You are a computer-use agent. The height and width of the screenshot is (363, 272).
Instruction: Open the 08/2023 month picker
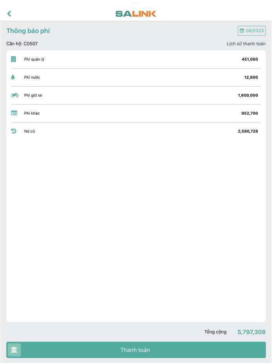[x=252, y=30]
